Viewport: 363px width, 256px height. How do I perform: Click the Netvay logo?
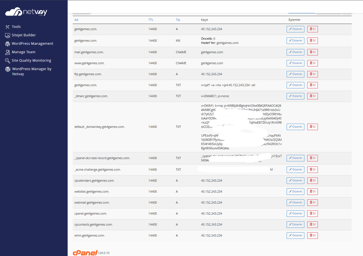click(x=26, y=12)
